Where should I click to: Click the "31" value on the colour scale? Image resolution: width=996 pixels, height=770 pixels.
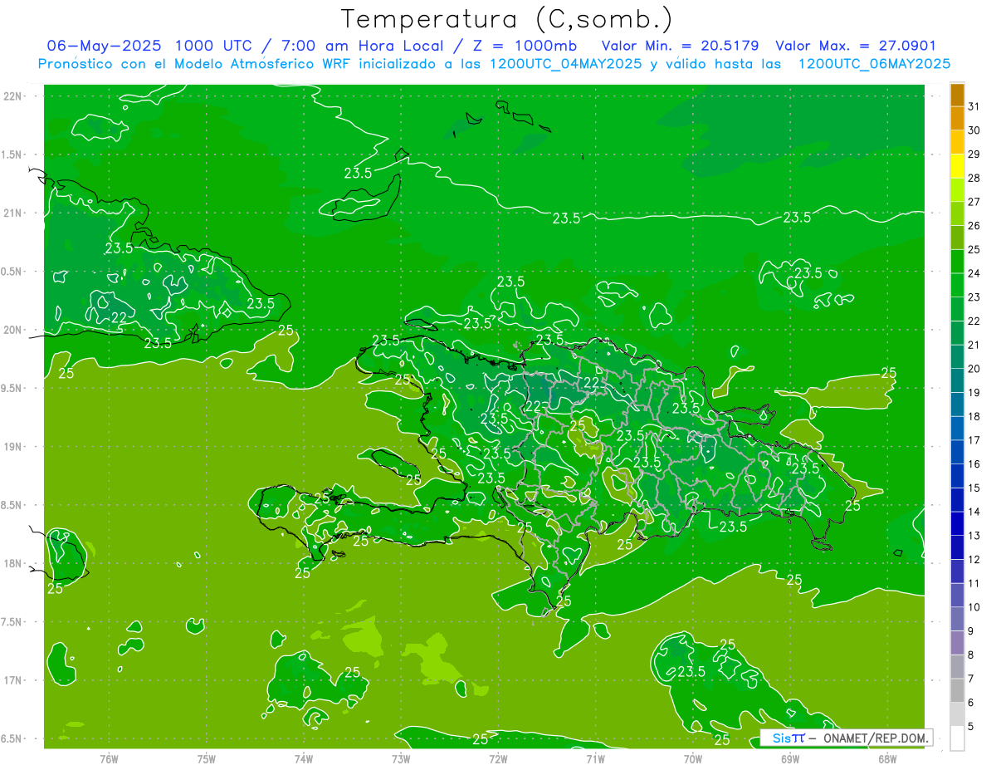(x=974, y=106)
